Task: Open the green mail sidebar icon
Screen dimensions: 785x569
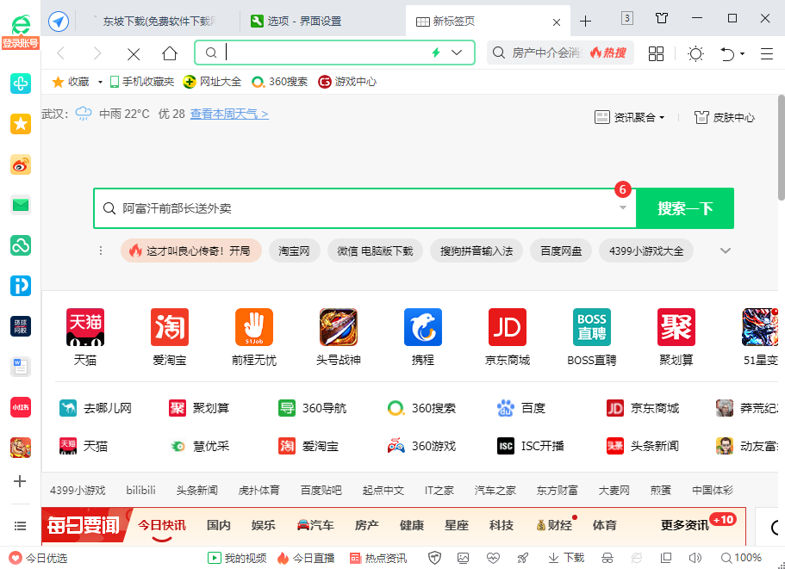Action: (x=21, y=205)
